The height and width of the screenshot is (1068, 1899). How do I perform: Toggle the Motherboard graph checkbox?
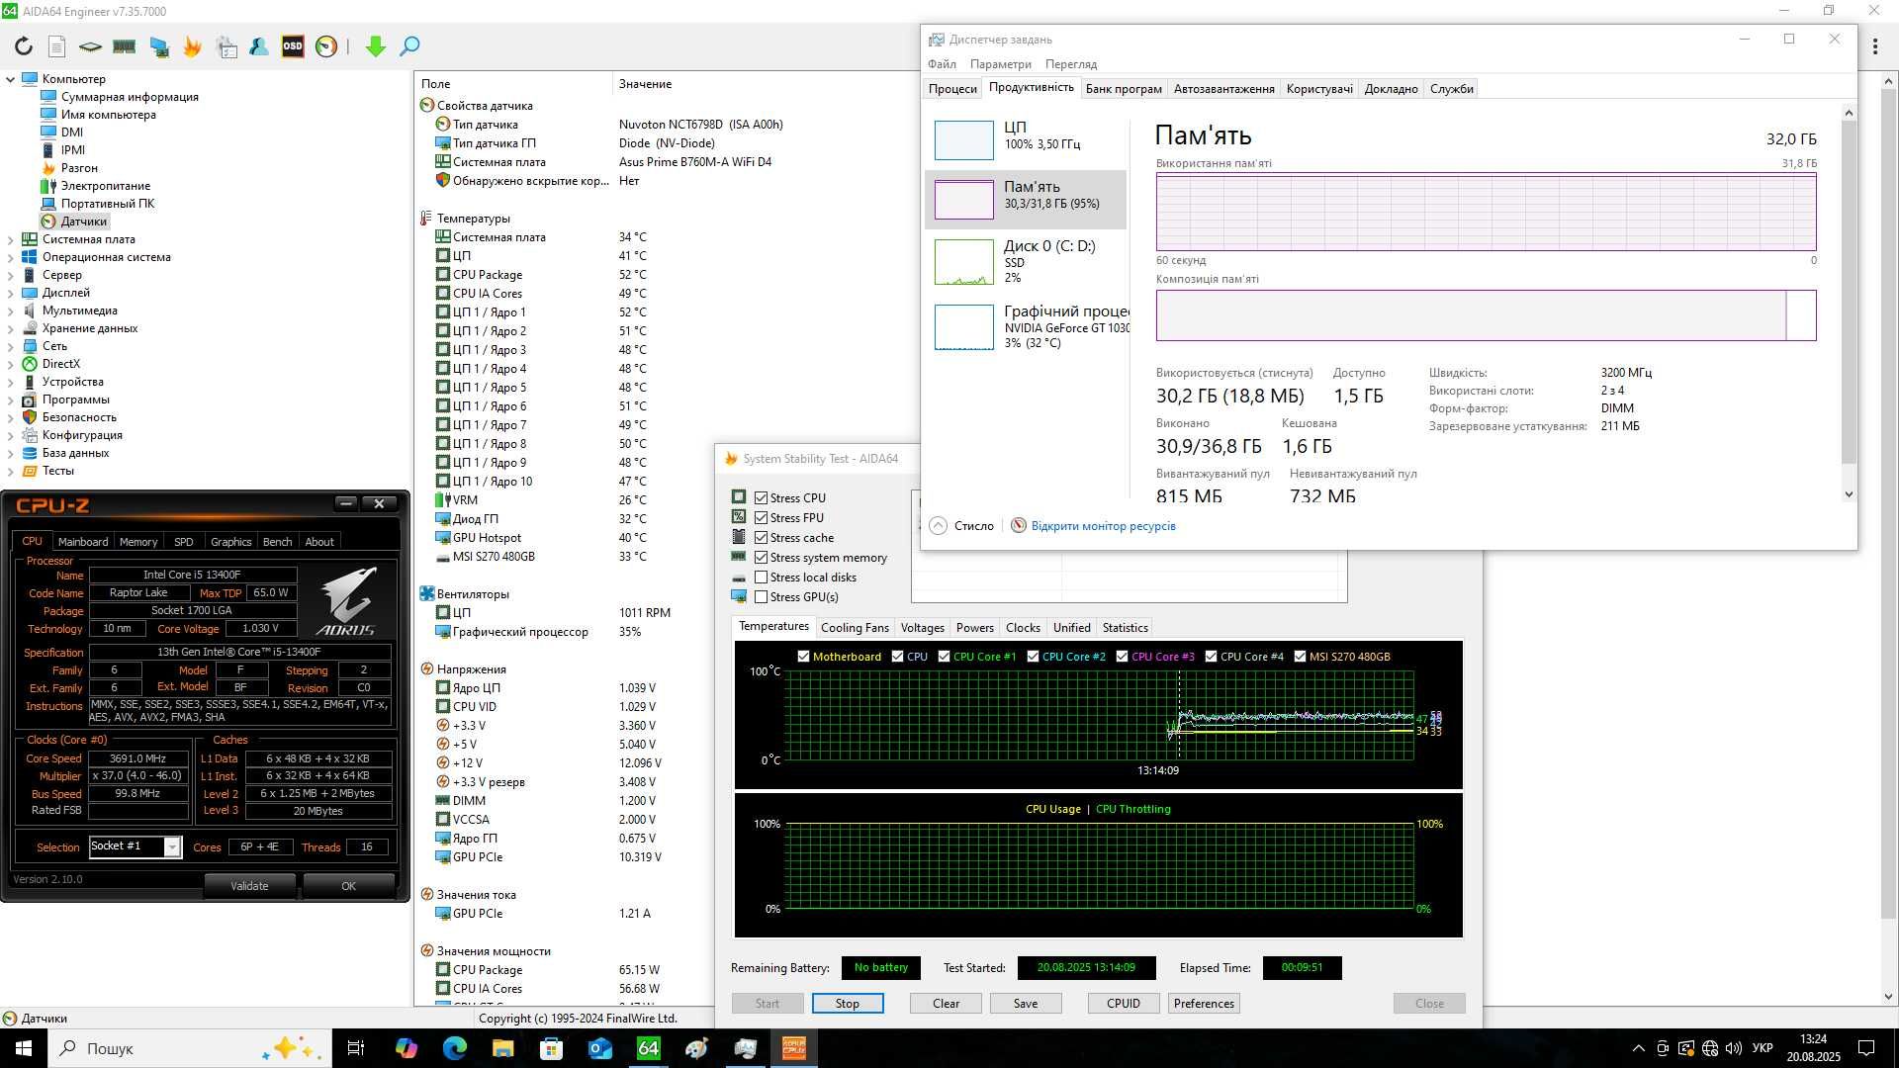(x=803, y=657)
